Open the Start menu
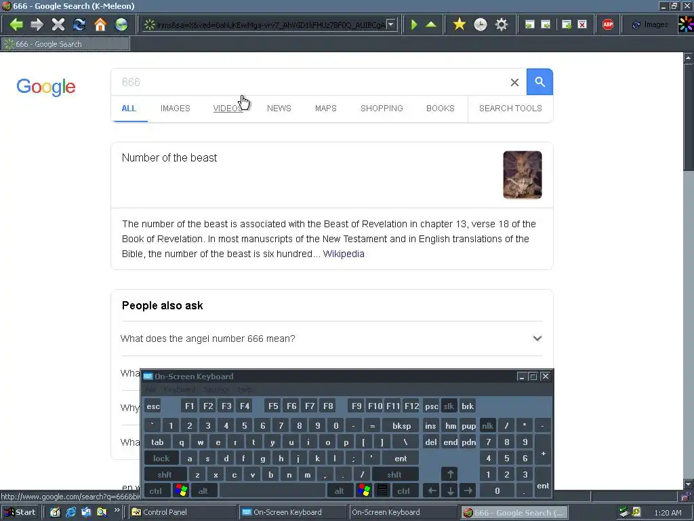The image size is (694, 521). click(x=20, y=512)
